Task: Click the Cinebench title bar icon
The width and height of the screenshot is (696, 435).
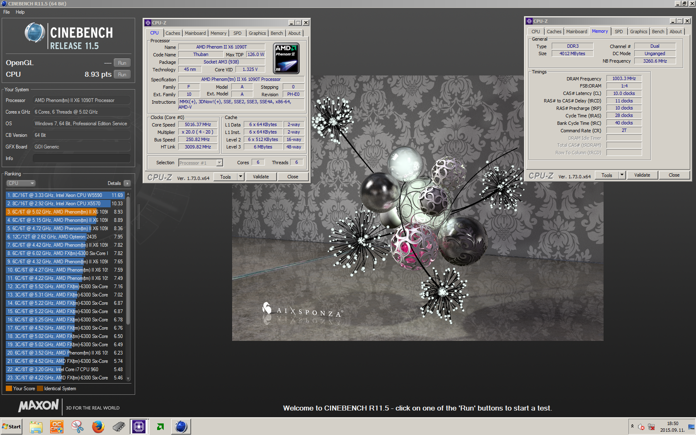Action: click(x=4, y=3)
